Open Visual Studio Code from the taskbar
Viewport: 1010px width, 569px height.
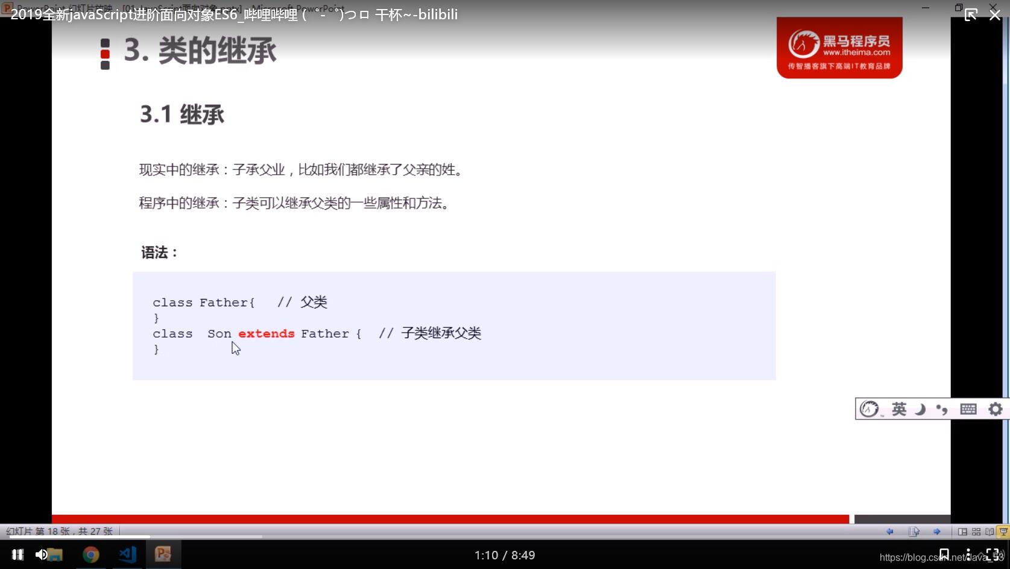[x=127, y=555]
